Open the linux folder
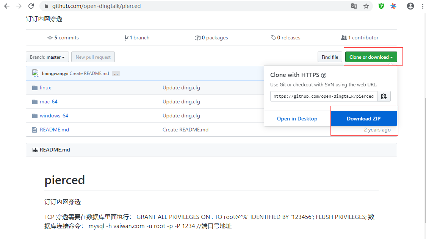Screen dimensions: 426x239 (x=45, y=88)
